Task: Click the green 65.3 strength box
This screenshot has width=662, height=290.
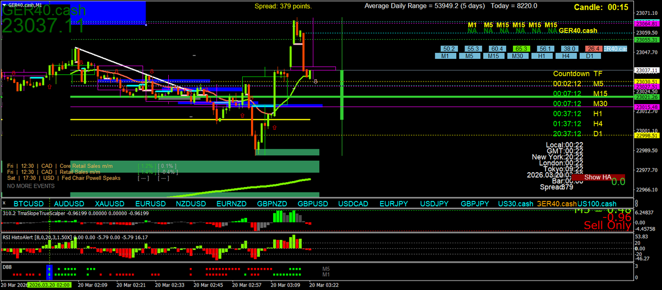Action: [x=522, y=49]
